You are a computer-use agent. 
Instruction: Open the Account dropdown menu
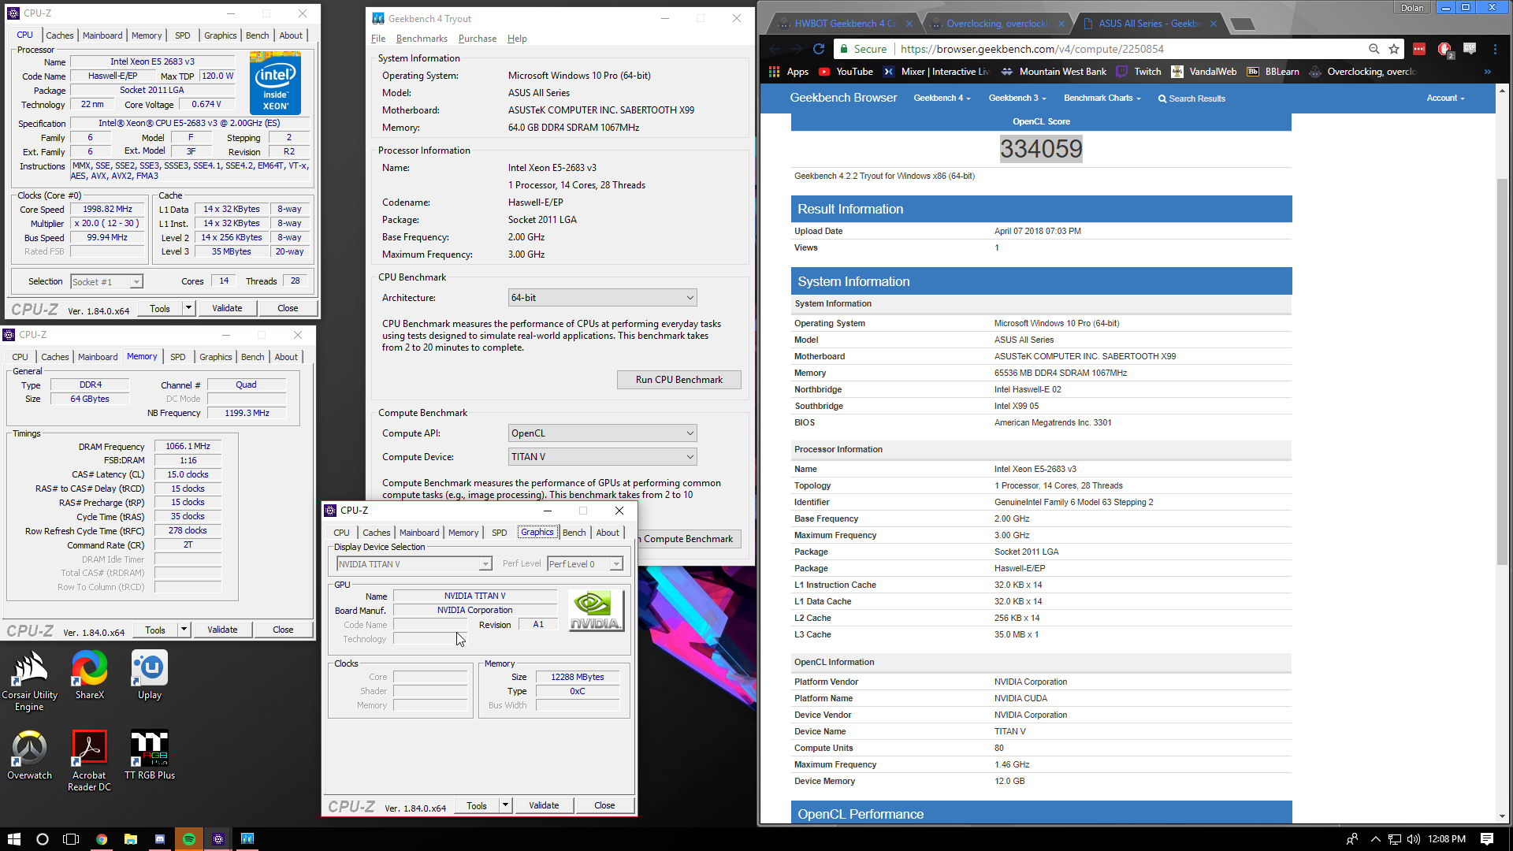point(1445,98)
